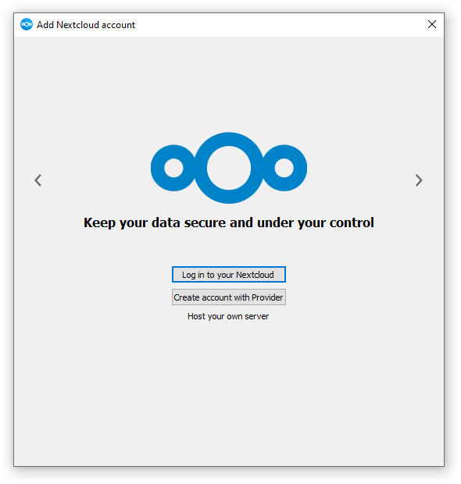Select the highlighted Log in button

[x=229, y=275]
